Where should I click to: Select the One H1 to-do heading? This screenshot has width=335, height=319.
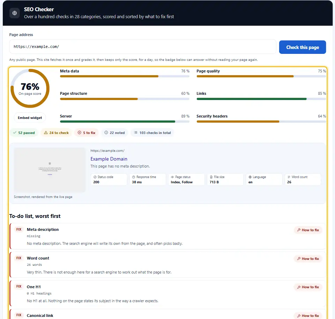(x=34, y=287)
